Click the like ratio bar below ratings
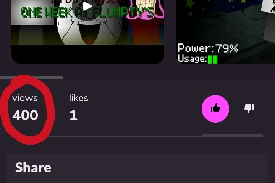This screenshot has width=275, height=183. (155, 136)
